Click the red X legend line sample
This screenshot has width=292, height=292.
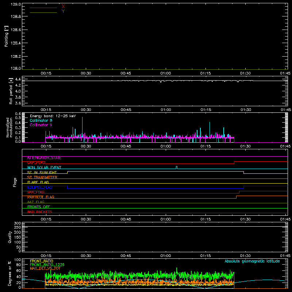(43, 8)
